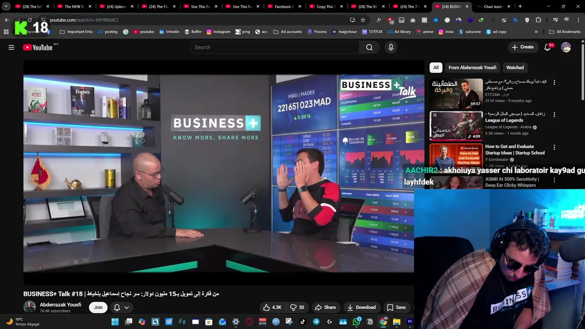Screen dimensions: 585x329
Task: Open Microsoft Store from the taskbar
Action: (209, 322)
